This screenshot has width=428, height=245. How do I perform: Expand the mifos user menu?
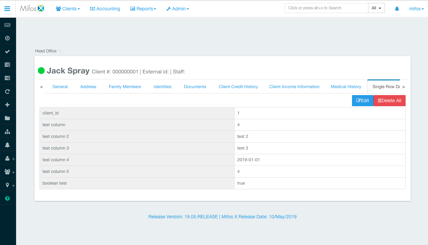tap(416, 8)
